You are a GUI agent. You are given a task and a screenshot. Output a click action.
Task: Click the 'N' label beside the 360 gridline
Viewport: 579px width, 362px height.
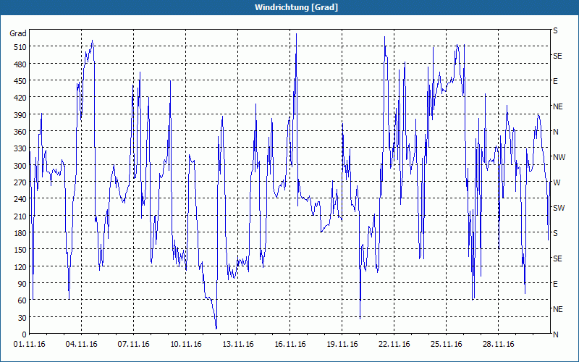click(x=556, y=132)
